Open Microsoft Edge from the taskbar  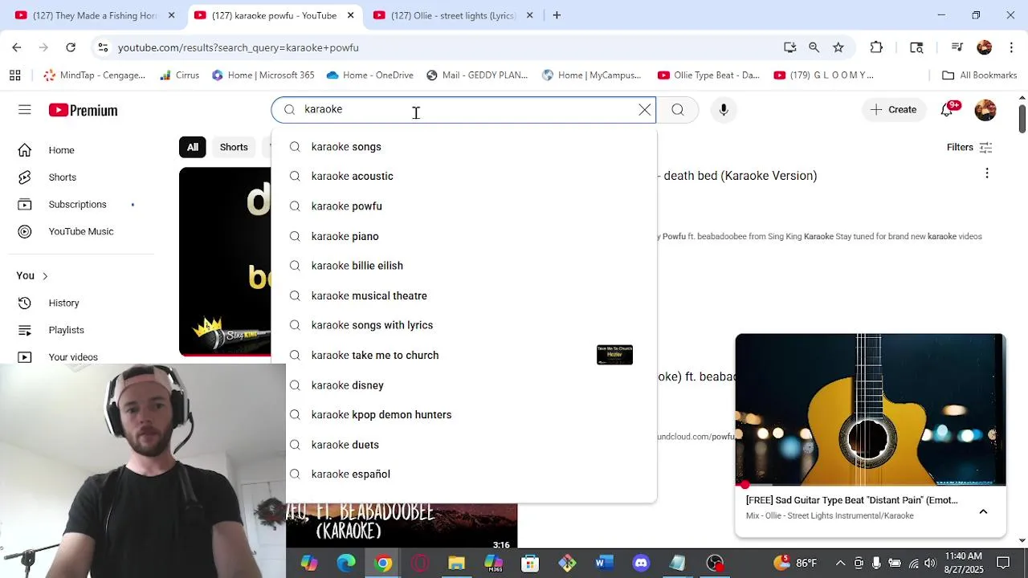(346, 563)
